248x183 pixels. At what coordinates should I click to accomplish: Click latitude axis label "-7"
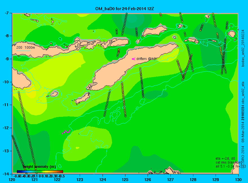[x=7, y=13]
